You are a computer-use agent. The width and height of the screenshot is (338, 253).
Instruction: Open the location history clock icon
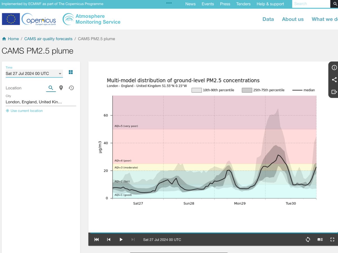[x=71, y=88]
